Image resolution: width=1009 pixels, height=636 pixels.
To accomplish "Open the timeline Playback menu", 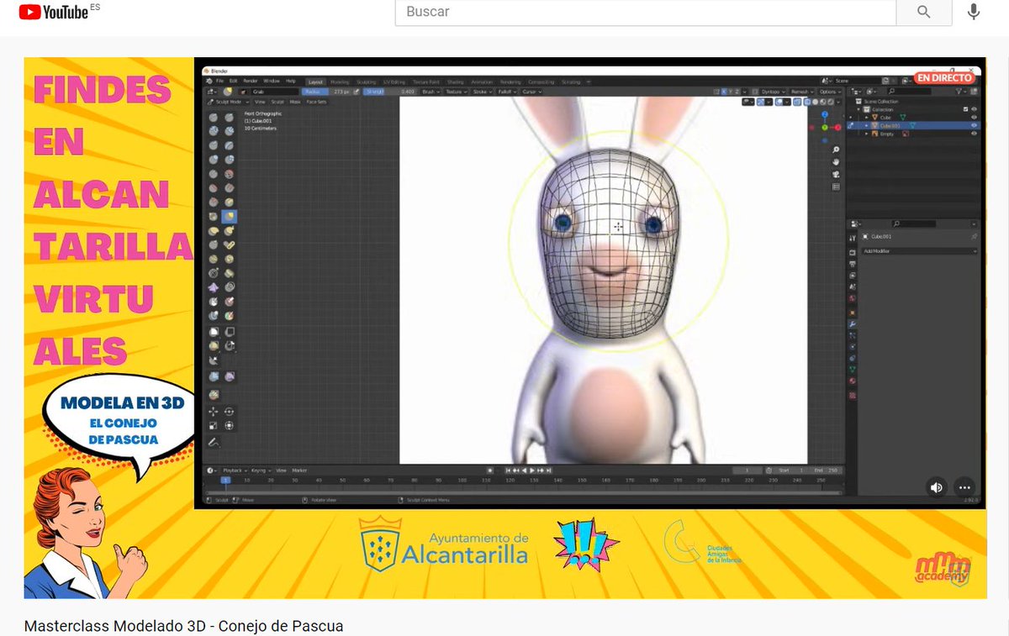I will (x=234, y=470).
